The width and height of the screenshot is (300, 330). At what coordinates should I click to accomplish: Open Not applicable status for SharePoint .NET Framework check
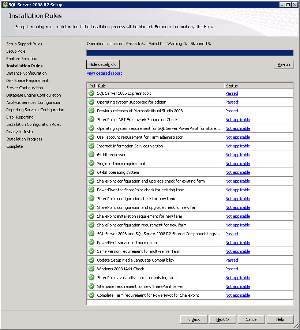[x=238, y=120]
